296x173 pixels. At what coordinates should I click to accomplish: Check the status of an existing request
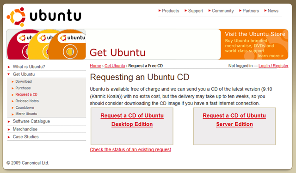click(130, 149)
